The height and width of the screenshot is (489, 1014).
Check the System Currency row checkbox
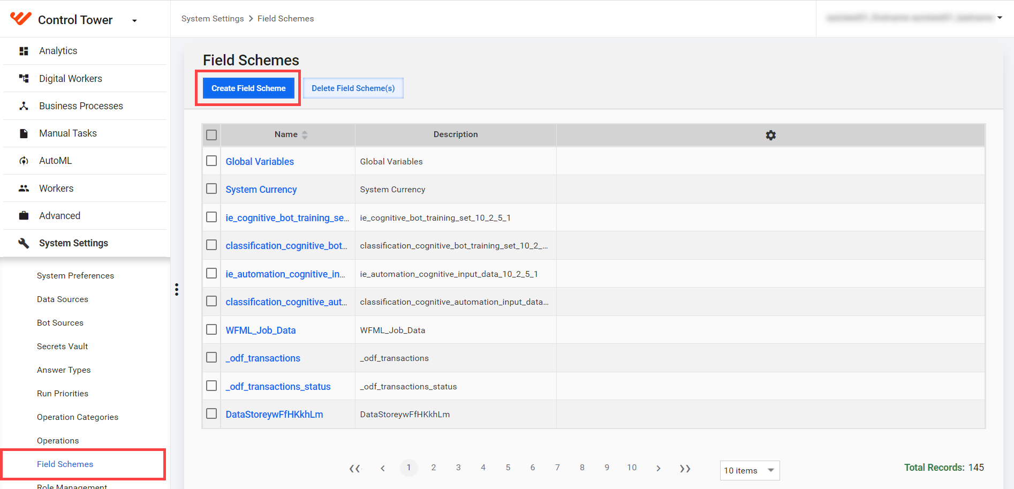[x=211, y=189]
